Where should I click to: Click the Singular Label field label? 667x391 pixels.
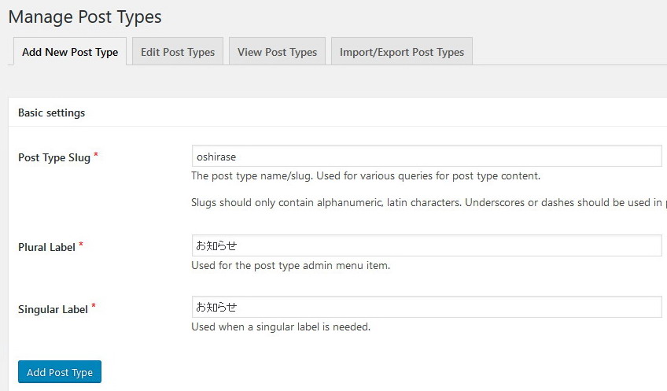pos(53,309)
